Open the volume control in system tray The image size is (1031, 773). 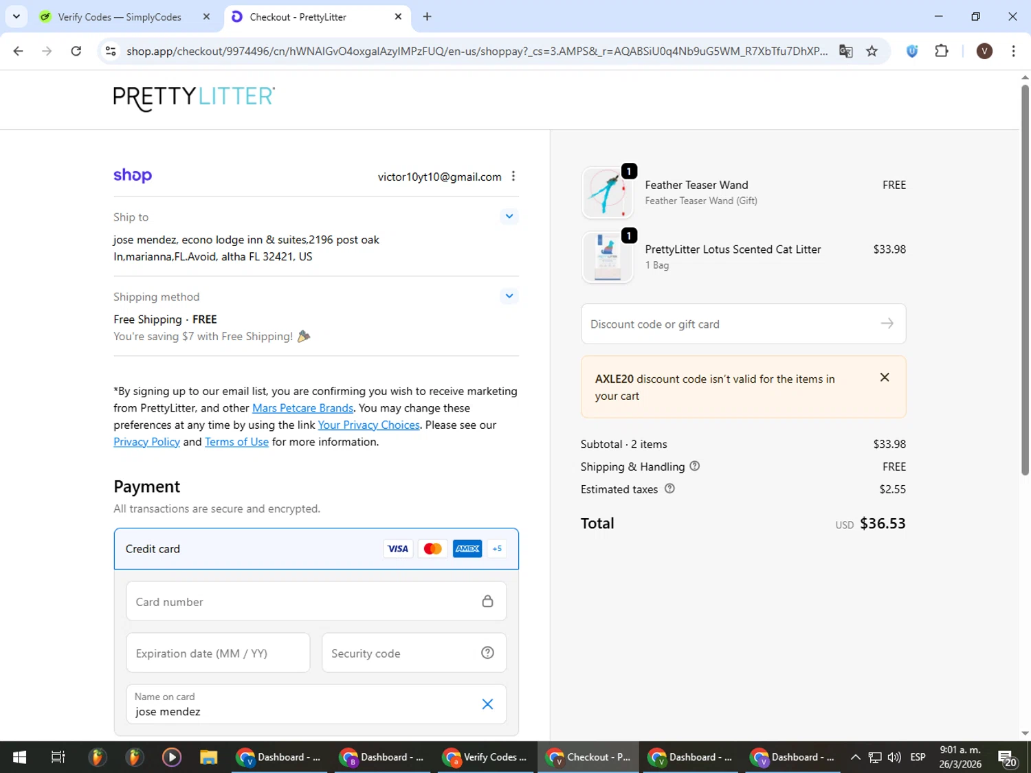coord(894,757)
